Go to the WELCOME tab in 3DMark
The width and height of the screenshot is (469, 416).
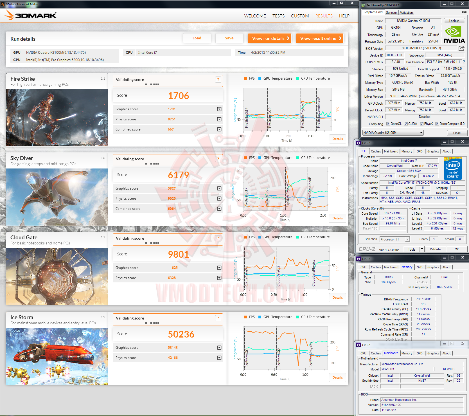(x=255, y=16)
